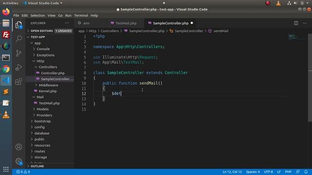Click the feedback icon in status bar

point(298,172)
